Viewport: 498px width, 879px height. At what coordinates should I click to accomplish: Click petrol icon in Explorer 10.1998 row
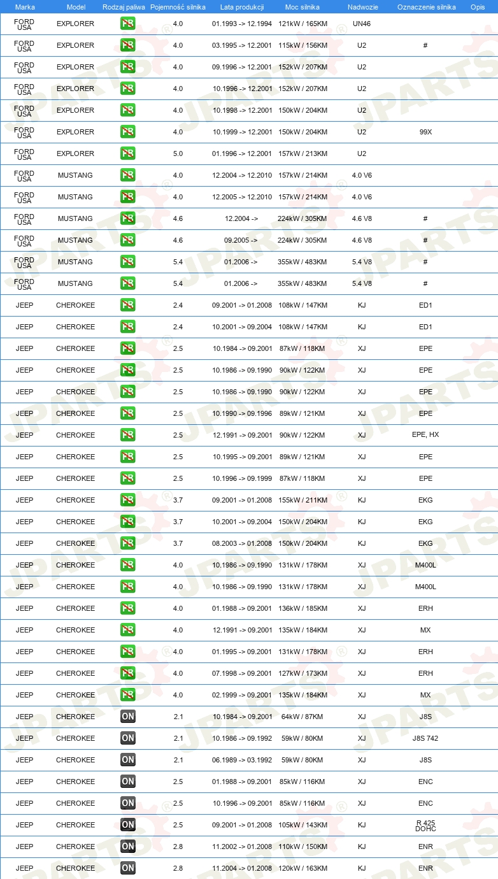click(x=127, y=110)
